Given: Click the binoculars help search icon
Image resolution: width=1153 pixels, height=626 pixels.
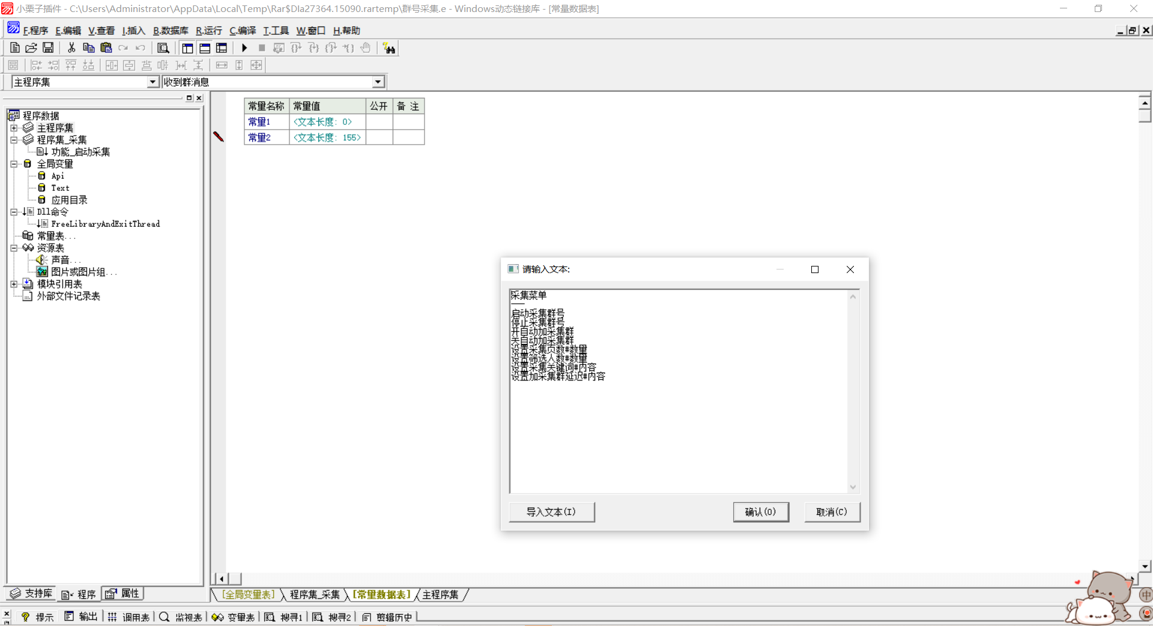Looking at the screenshot, I should pyautogui.click(x=389, y=49).
